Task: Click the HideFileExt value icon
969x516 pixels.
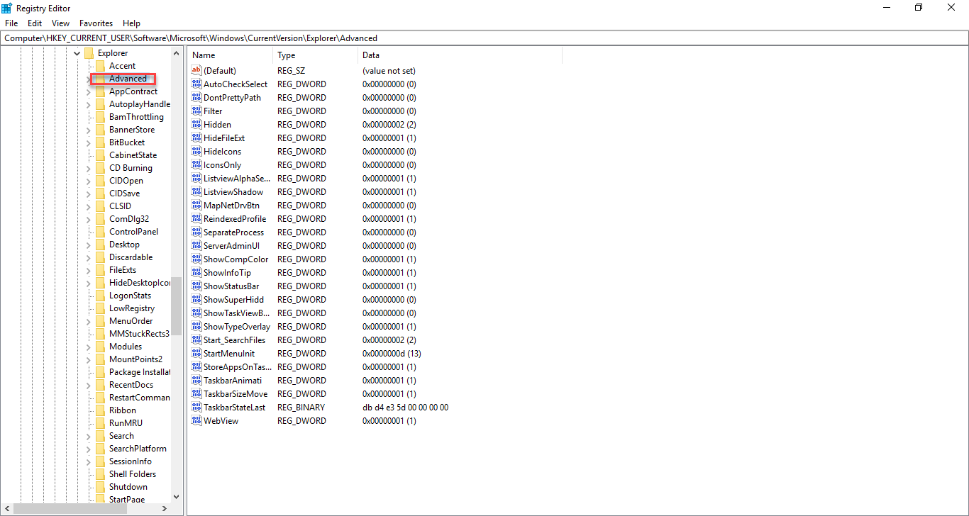Action: click(x=196, y=138)
